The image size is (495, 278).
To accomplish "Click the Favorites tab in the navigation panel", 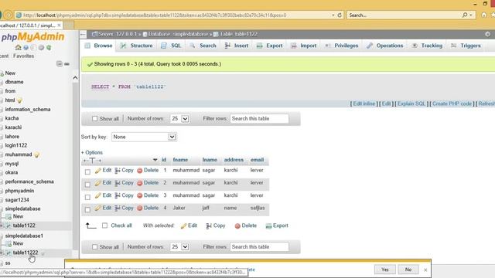I will coord(24,56).
